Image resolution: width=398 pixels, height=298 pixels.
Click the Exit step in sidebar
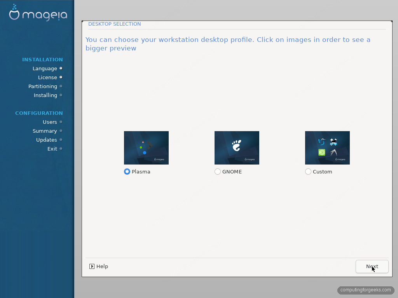coord(52,149)
